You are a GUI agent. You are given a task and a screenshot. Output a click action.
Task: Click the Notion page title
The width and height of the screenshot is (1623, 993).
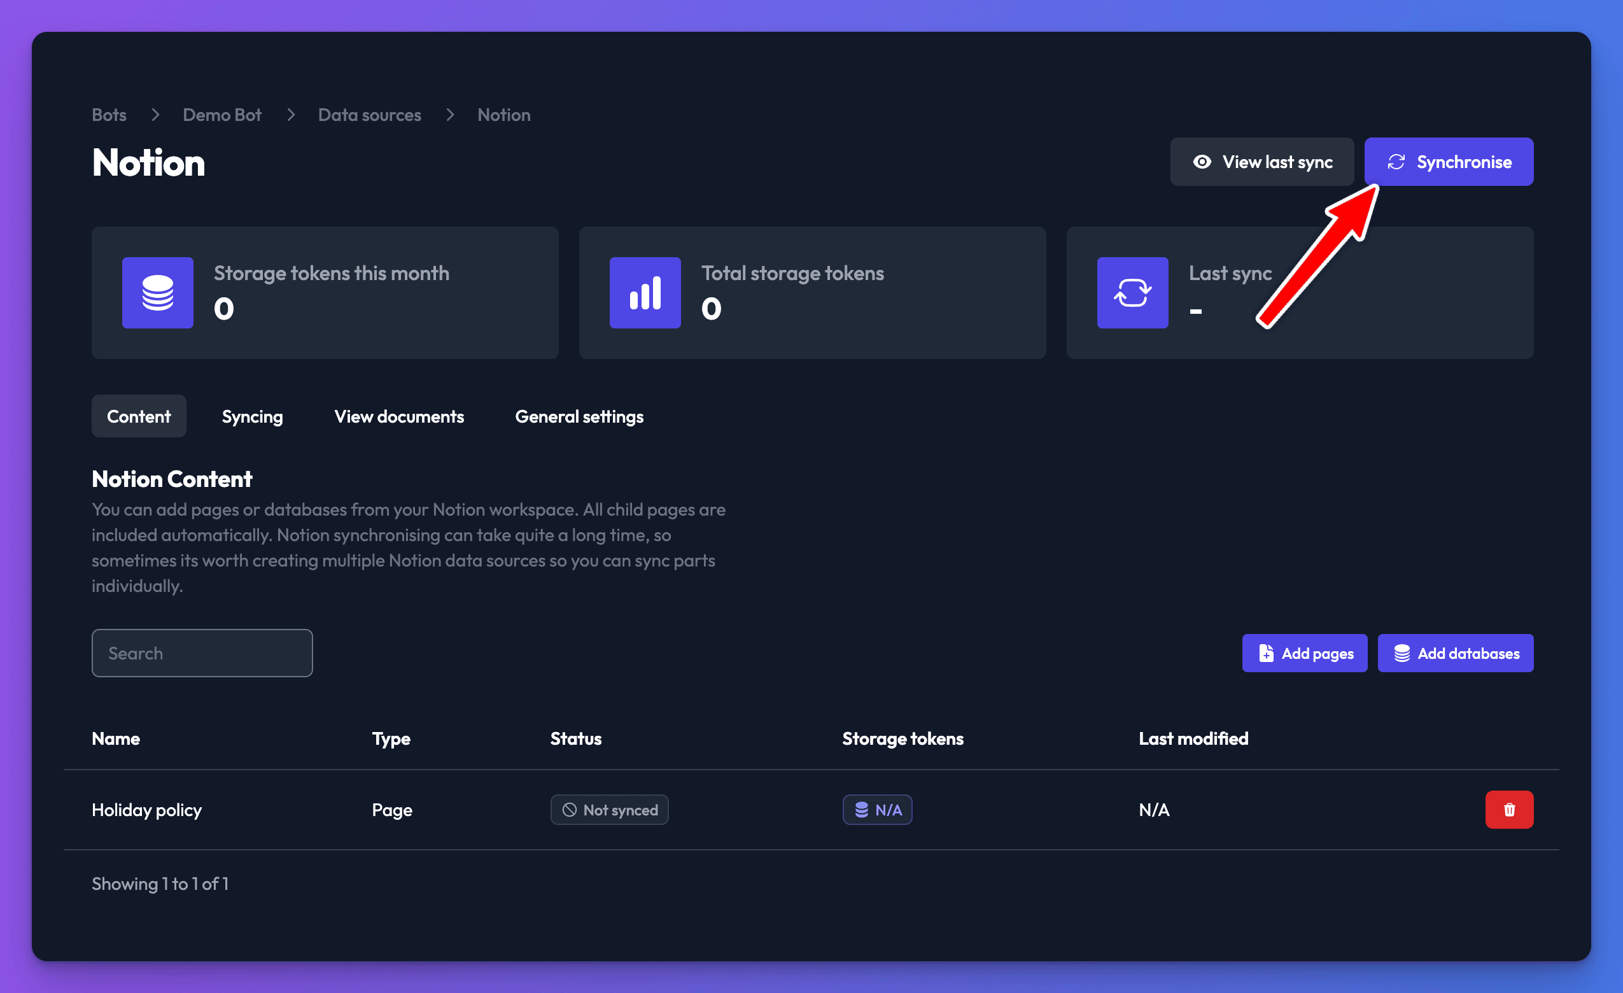click(149, 163)
